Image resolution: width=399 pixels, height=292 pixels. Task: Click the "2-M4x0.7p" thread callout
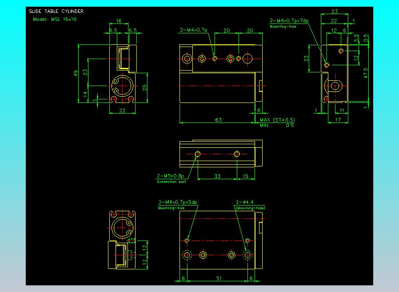194,30
